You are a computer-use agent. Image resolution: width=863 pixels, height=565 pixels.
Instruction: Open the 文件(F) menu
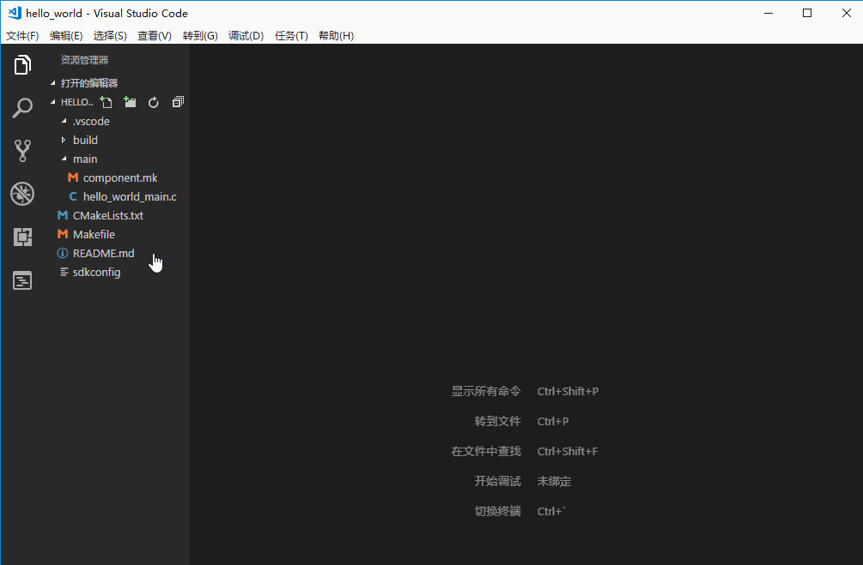pyautogui.click(x=22, y=36)
